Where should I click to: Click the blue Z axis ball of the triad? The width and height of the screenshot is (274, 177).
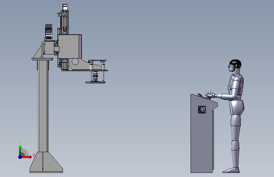[20, 157]
